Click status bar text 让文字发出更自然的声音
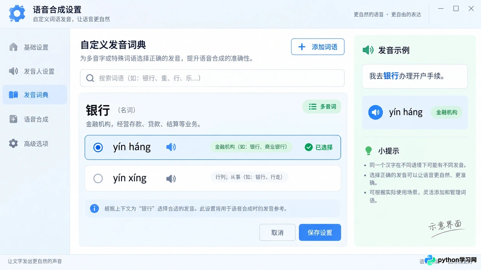The image size is (481, 270). pyautogui.click(x=35, y=261)
